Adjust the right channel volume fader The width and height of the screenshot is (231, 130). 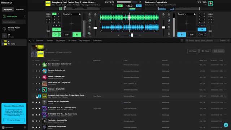pyautogui.click(x=164, y=27)
